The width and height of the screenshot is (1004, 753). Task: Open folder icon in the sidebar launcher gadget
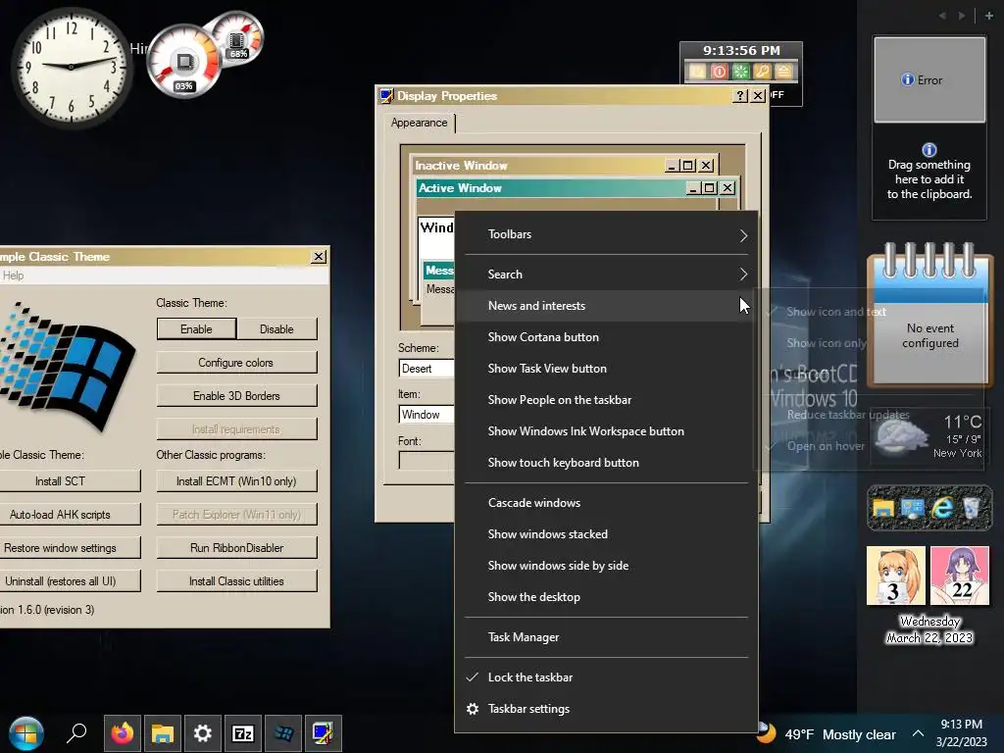point(883,509)
